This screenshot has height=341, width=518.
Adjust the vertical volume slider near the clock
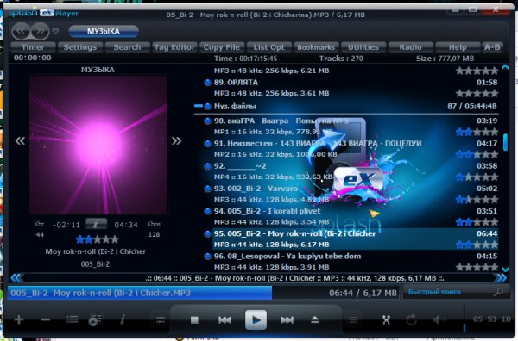click(464, 318)
